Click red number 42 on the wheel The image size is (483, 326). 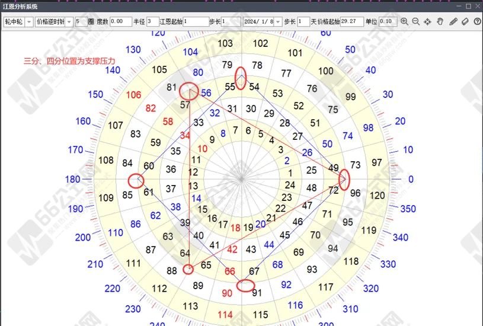[x=232, y=250]
